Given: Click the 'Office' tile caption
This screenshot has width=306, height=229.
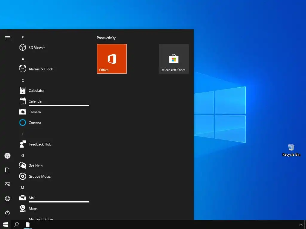Looking at the screenshot, I should [x=104, y=70].
